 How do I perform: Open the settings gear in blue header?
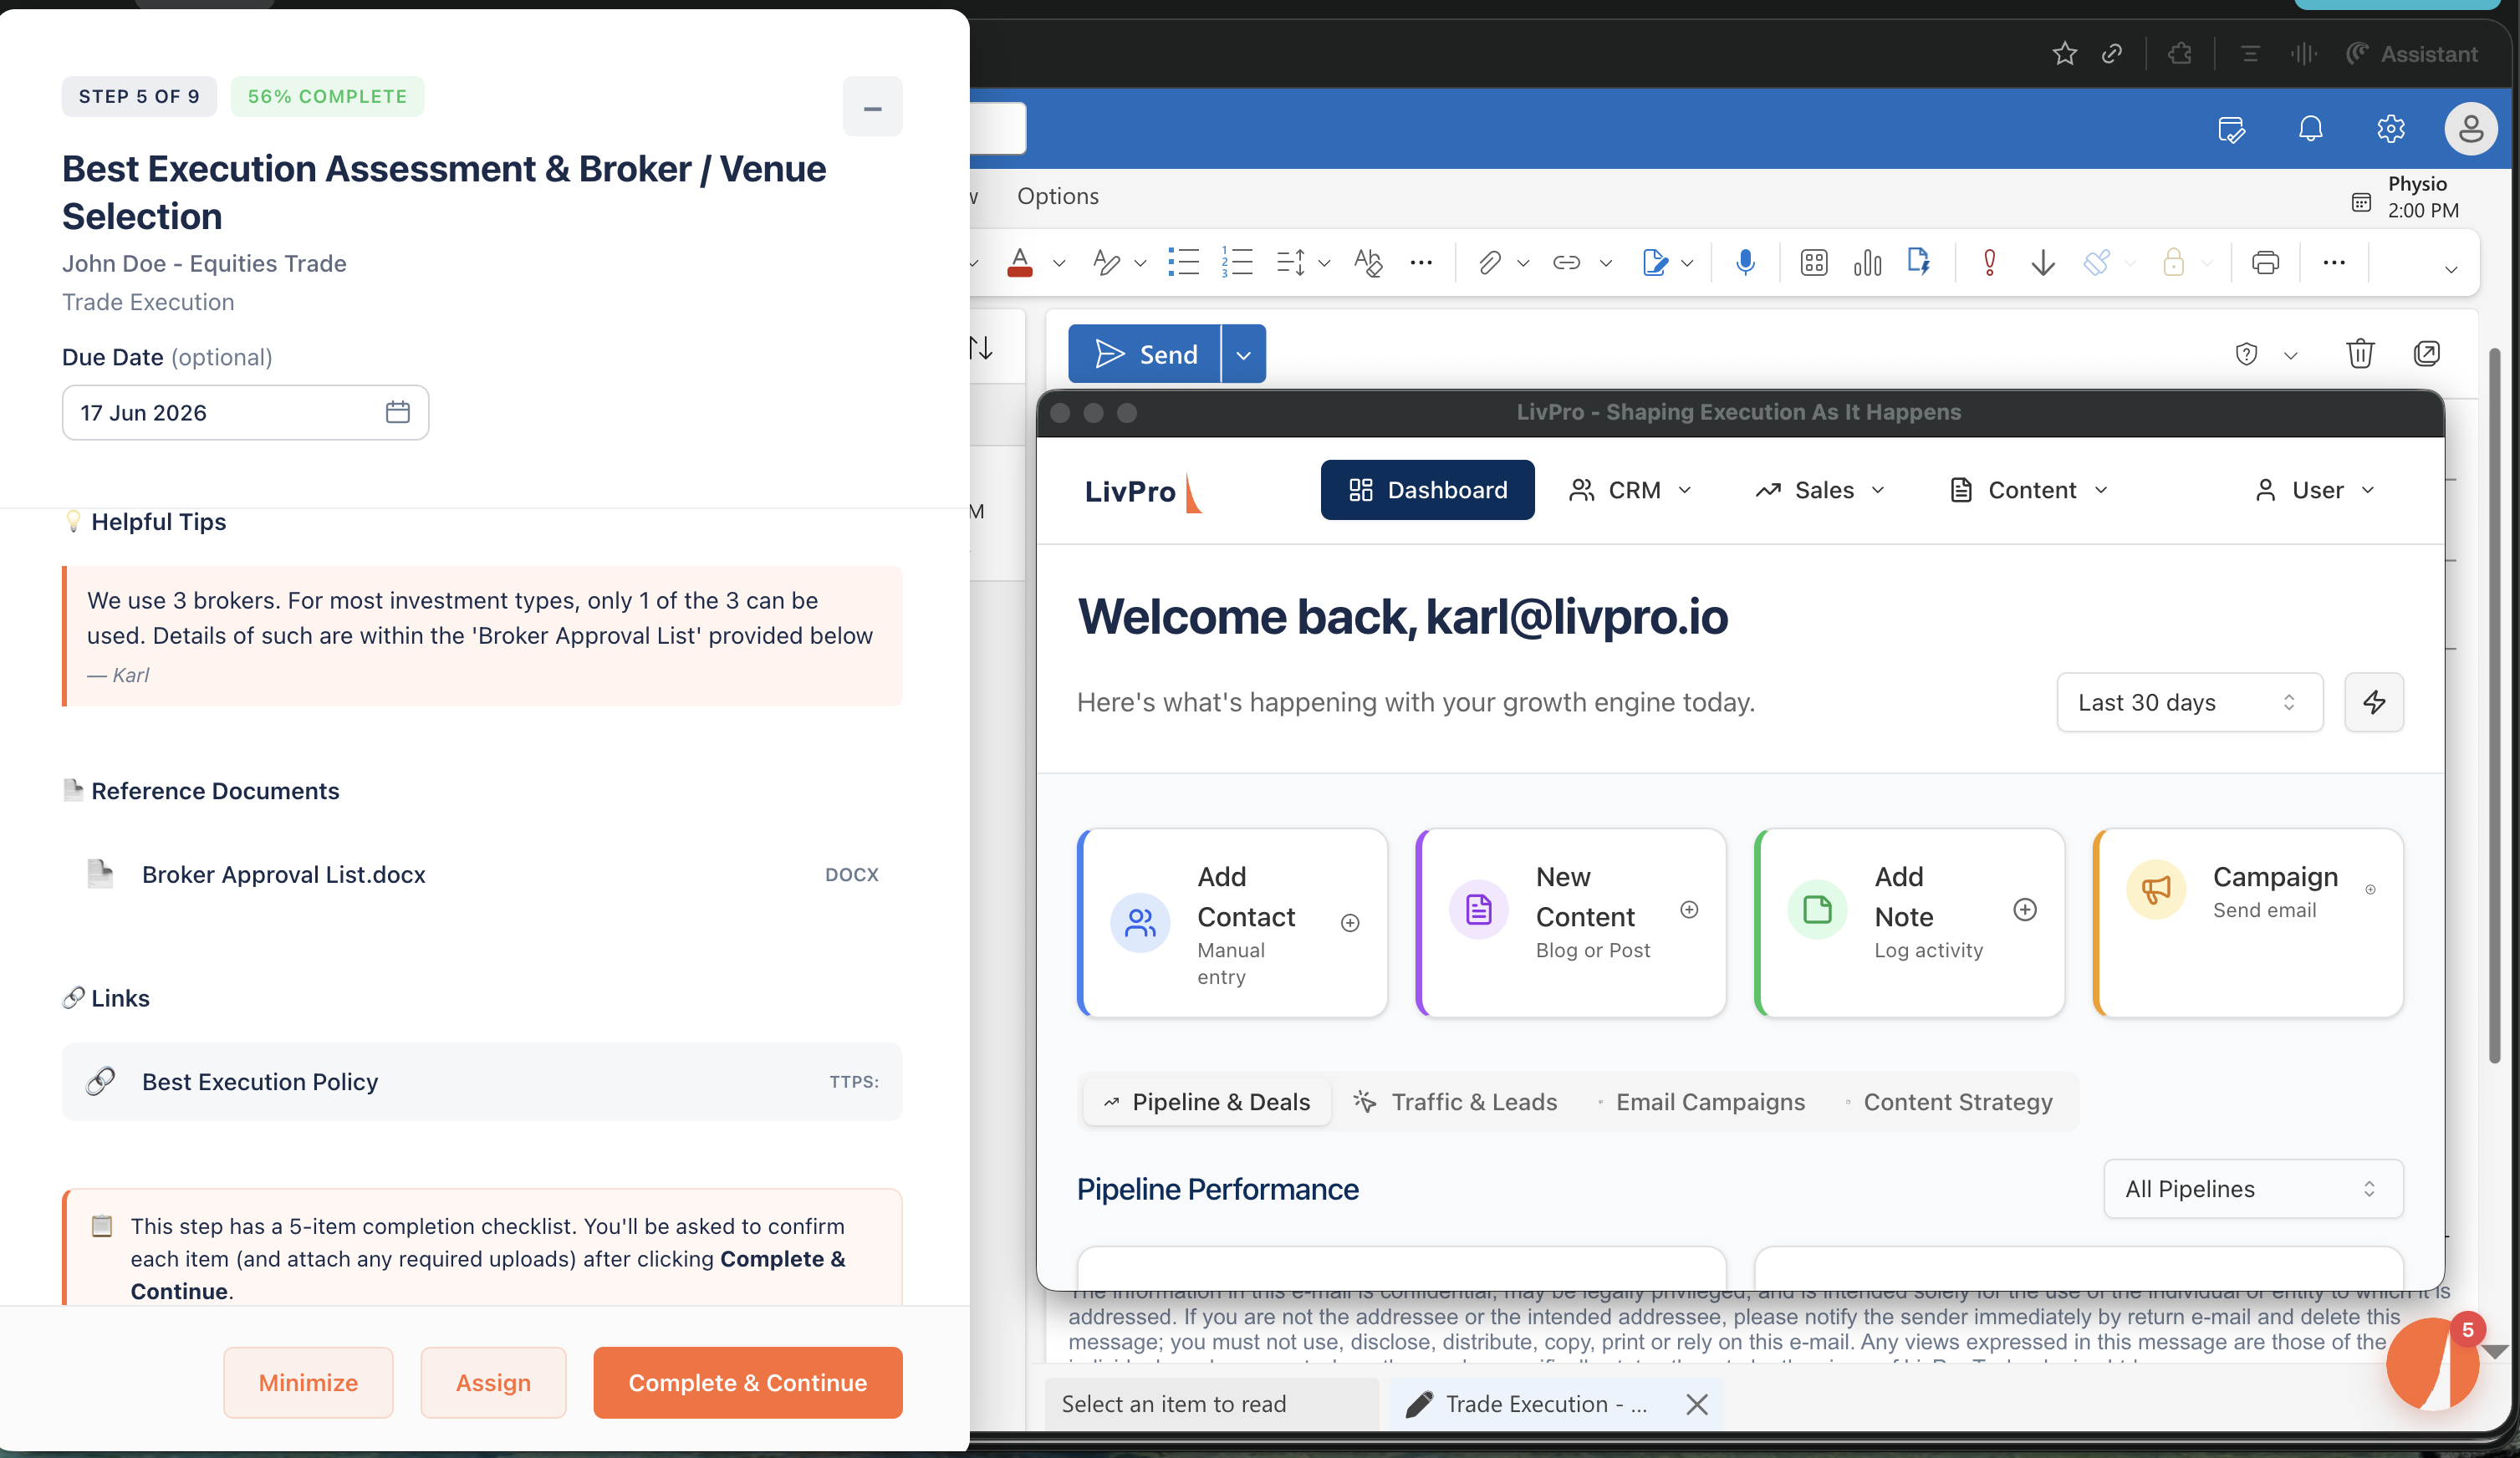2391,129
